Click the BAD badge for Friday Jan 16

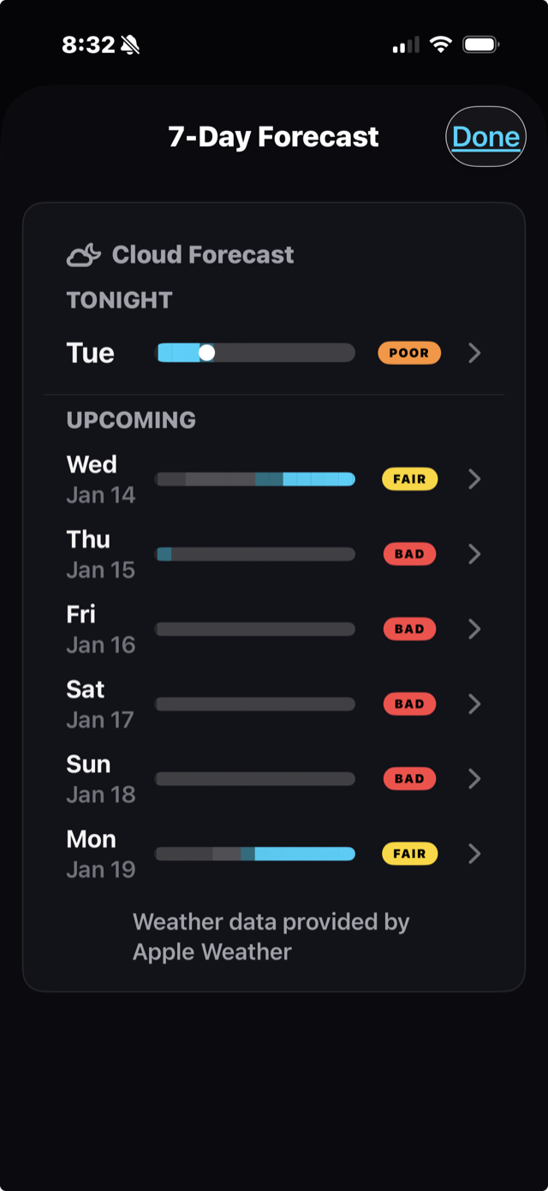(x=409, y=628)
